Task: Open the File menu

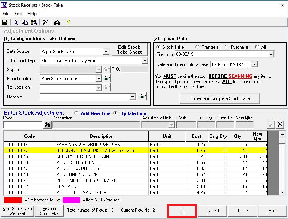Action: pyautogui.click(x=6, y=14)
